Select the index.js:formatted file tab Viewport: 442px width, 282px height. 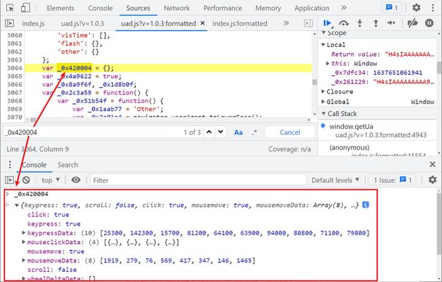[x=240, y=23]
